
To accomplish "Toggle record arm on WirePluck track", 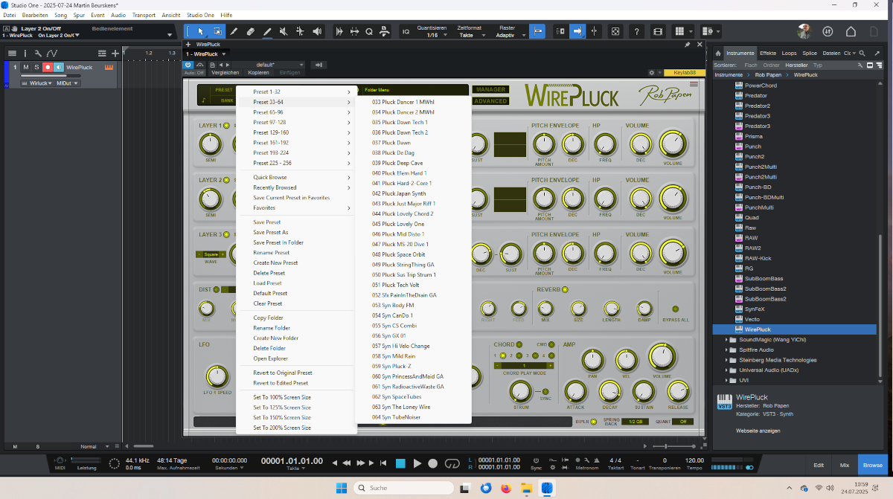I will [x=48, y=68].
